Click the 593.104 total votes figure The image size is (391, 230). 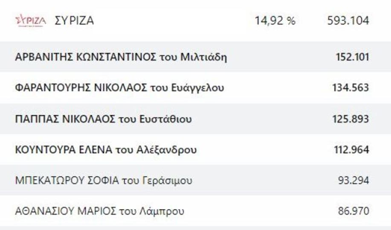pyautogui.click(x=348, y=20)
